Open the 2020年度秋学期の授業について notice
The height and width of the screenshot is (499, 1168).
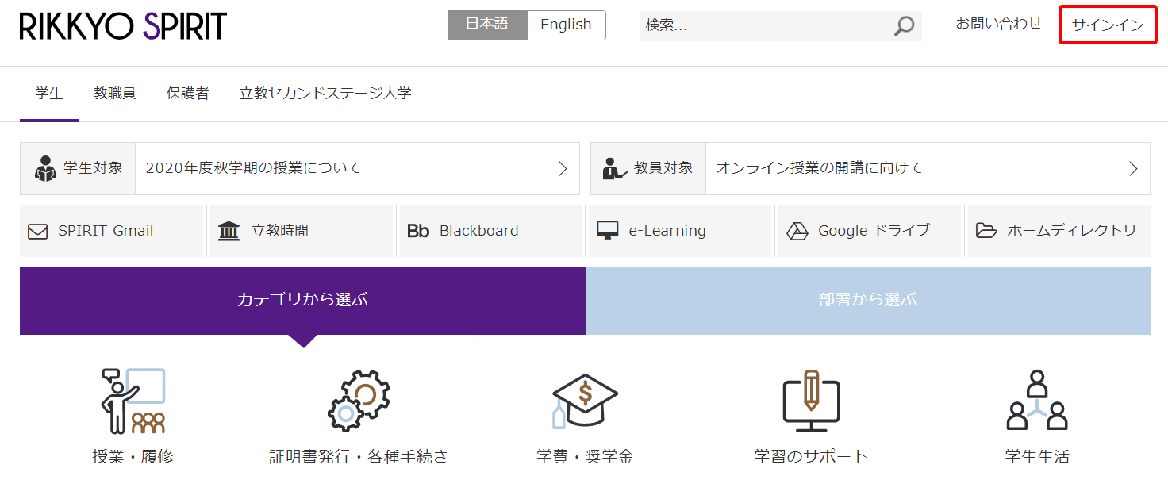click(x=253, y=168)
